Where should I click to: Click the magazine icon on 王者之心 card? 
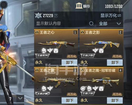pyautogui.click(x=56, y=51)
